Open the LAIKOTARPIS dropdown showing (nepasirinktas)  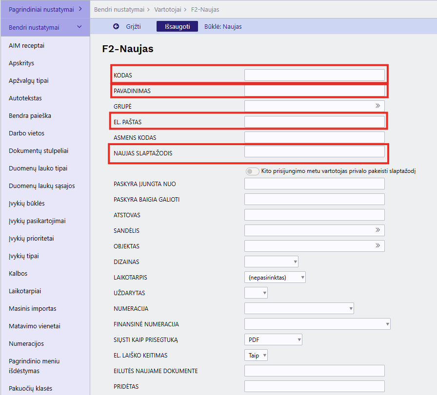pyautogui.click(x=275, y=277)
